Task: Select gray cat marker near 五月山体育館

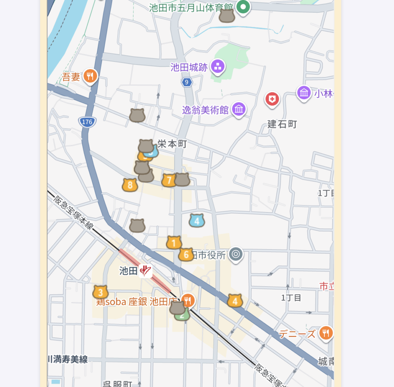Action: pyautogui.click(x=227, y=16)
